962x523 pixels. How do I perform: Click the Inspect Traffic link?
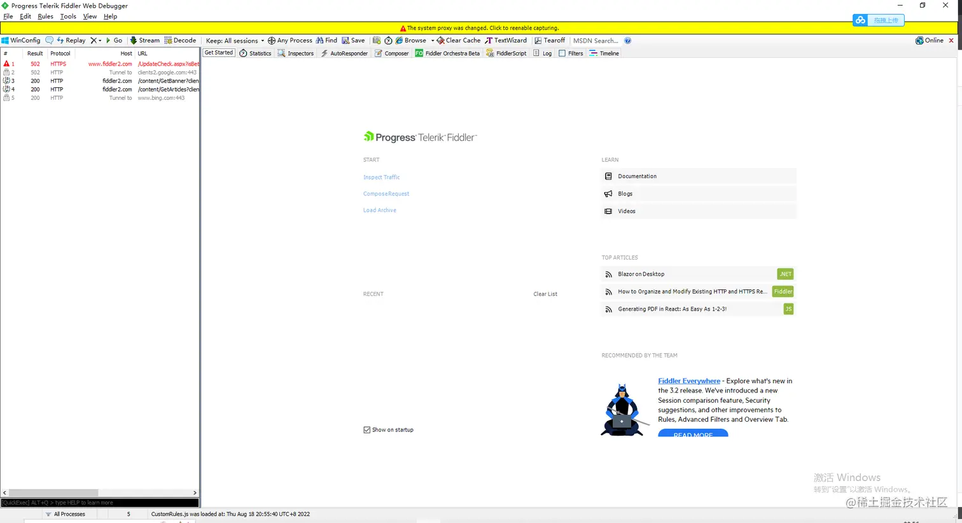point(382,178)
